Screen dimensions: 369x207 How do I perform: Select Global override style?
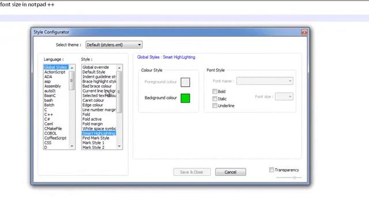pos(96,67)
